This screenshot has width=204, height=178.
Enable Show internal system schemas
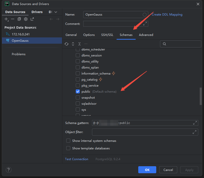68,141
